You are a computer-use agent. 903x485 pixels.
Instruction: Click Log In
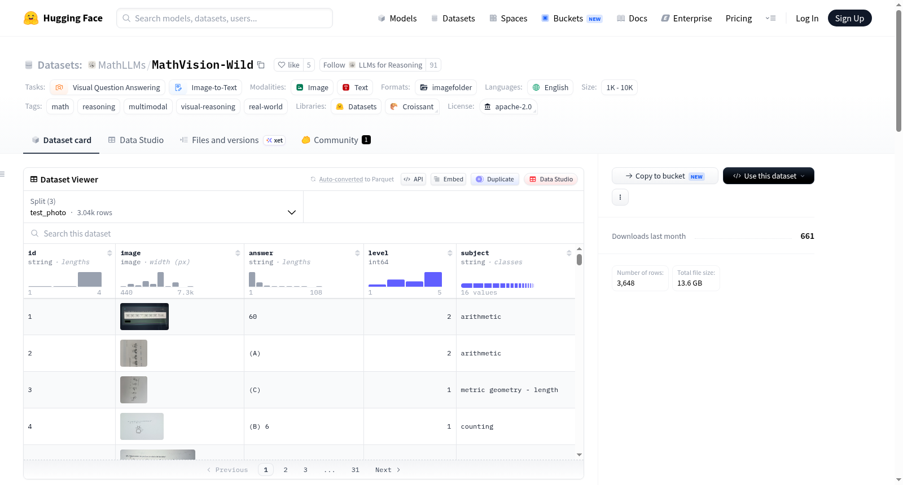(807, 19)
